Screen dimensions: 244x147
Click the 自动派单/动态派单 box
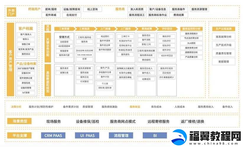(84, 51)
